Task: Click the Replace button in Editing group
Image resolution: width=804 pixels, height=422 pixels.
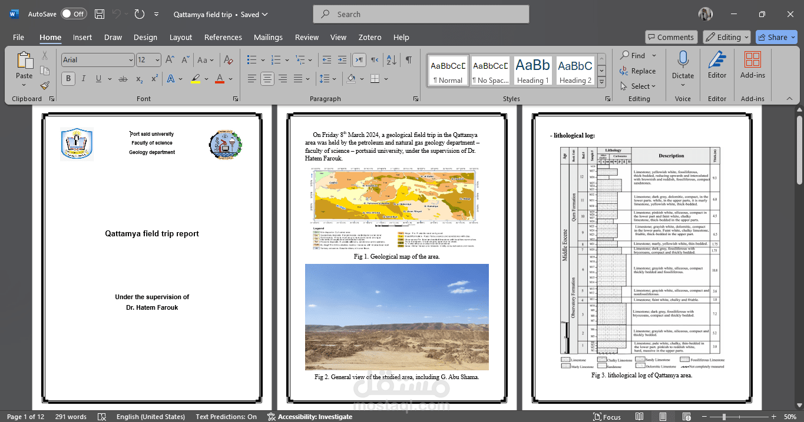Action: [x=637, y=71]
